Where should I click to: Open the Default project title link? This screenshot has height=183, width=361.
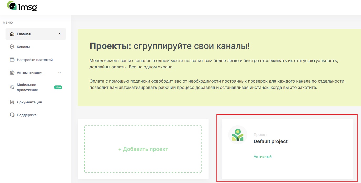[270, 141]
